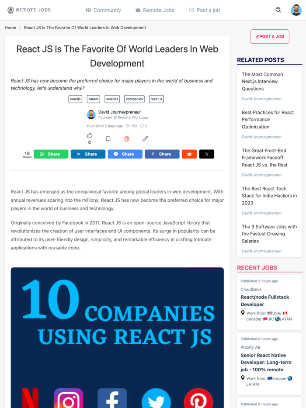This screenshot has height=408, width=306.
Task: Share the article on Reddit
Action: tap(189, 154)
